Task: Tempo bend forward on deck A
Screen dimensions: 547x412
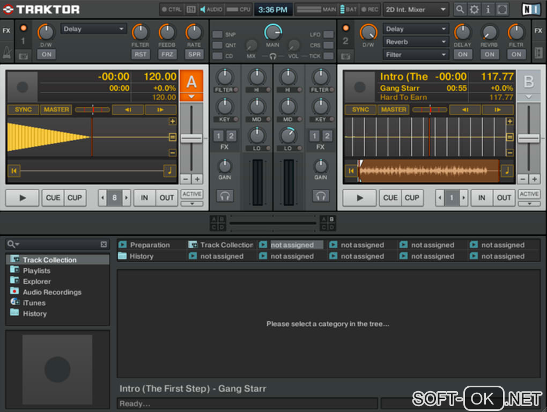Action: pos(160,109)
